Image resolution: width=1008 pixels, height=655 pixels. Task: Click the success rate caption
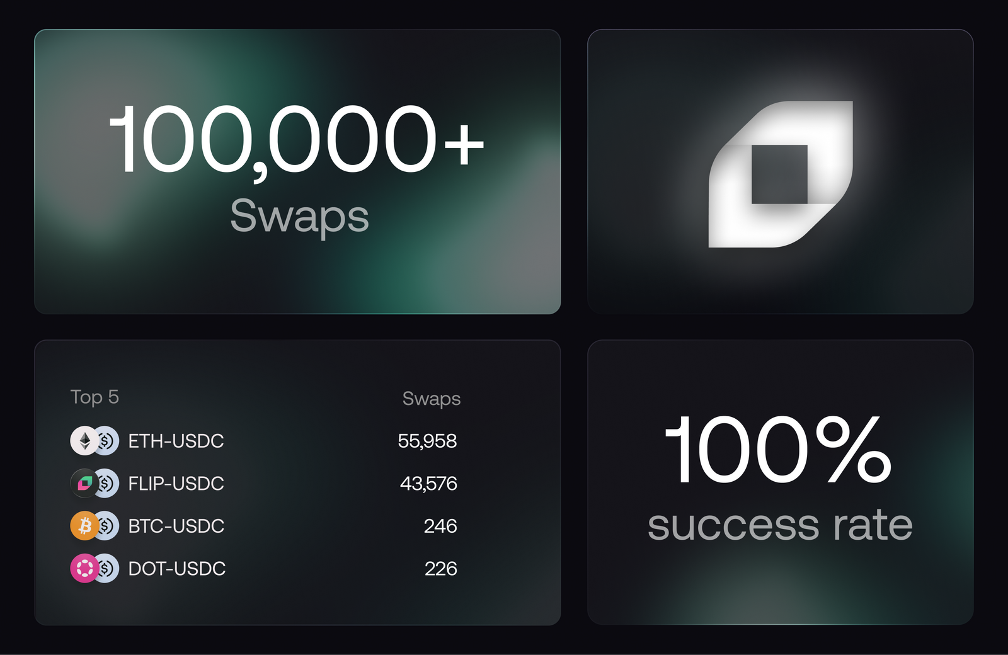(780, 525)
